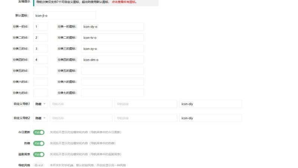
Task: Enable the 导航风格 switch
Action: click(x=39, y=165)
